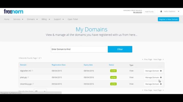Sort by Status column header
This screenshot has width=183, height=102.
pyautogui.click(x=111, y=65)
